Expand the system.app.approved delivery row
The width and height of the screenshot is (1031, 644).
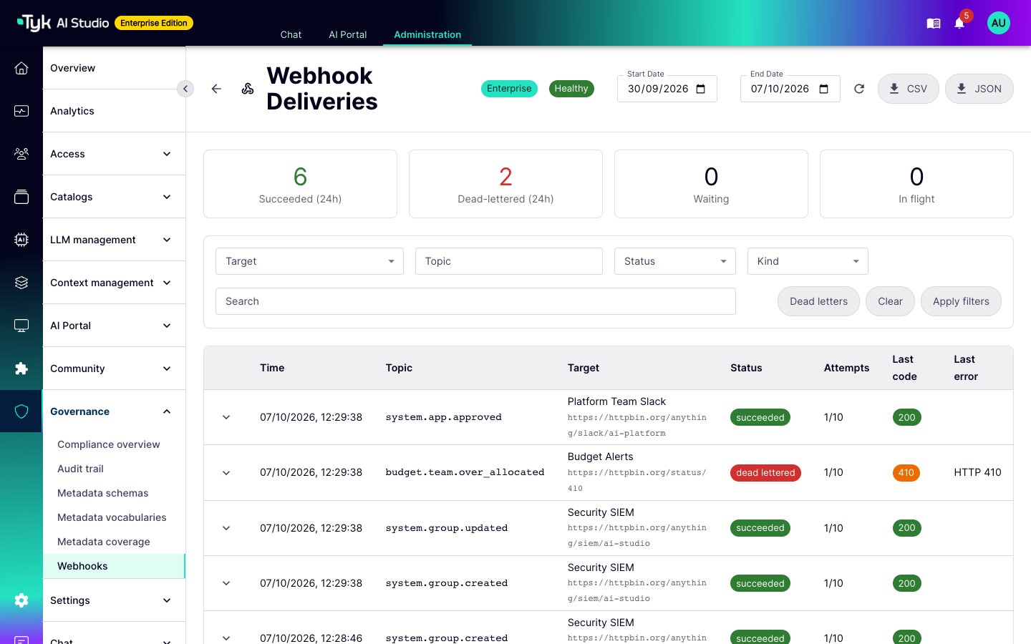[x=226, y=417]
